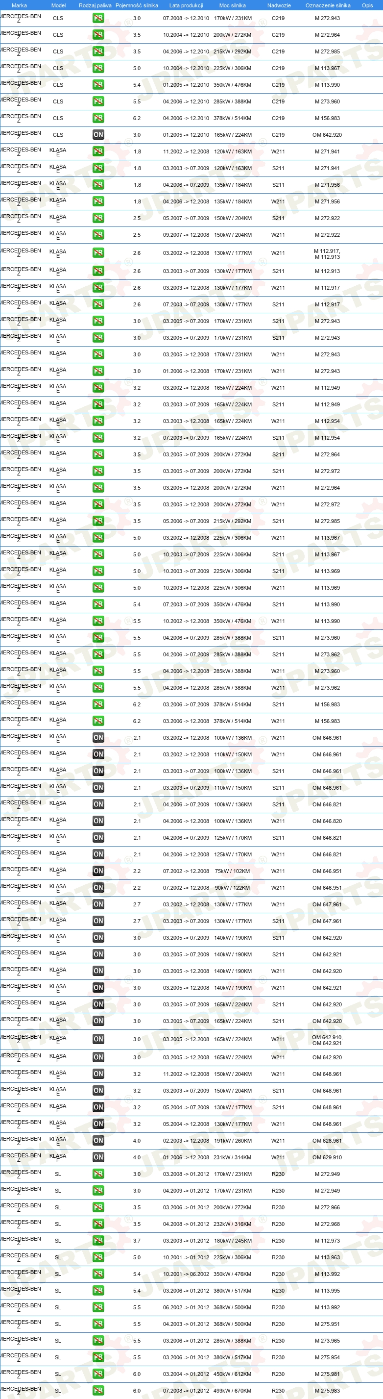The width and height of the screenshot is (383, 1399).
Task: Click PB fuel icon in CLS 5.5 M 273.960 row
Action: point(98,101)
